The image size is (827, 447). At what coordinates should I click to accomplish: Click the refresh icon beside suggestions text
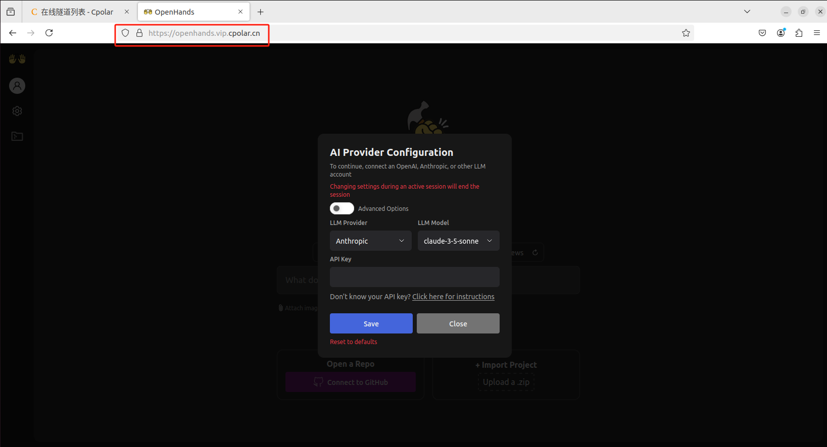535,252
